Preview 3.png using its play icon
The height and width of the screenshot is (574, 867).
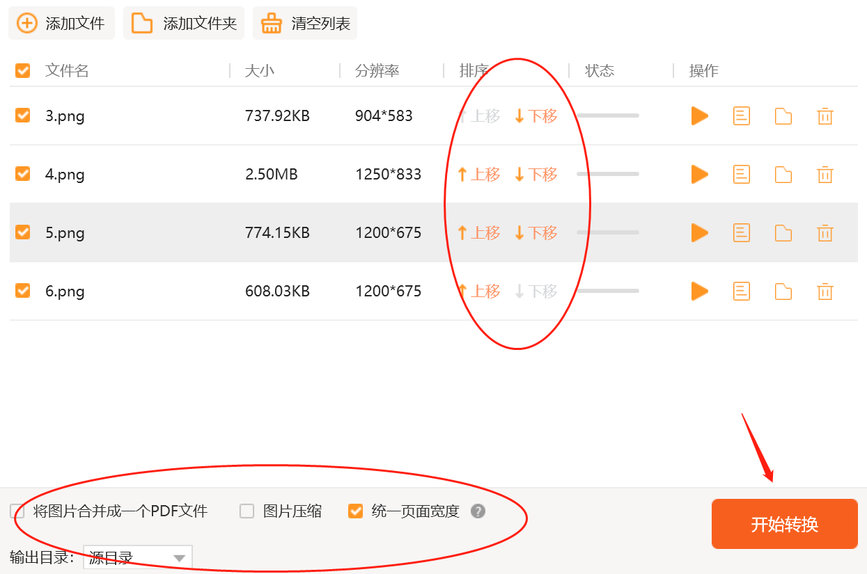pos(700,116)
